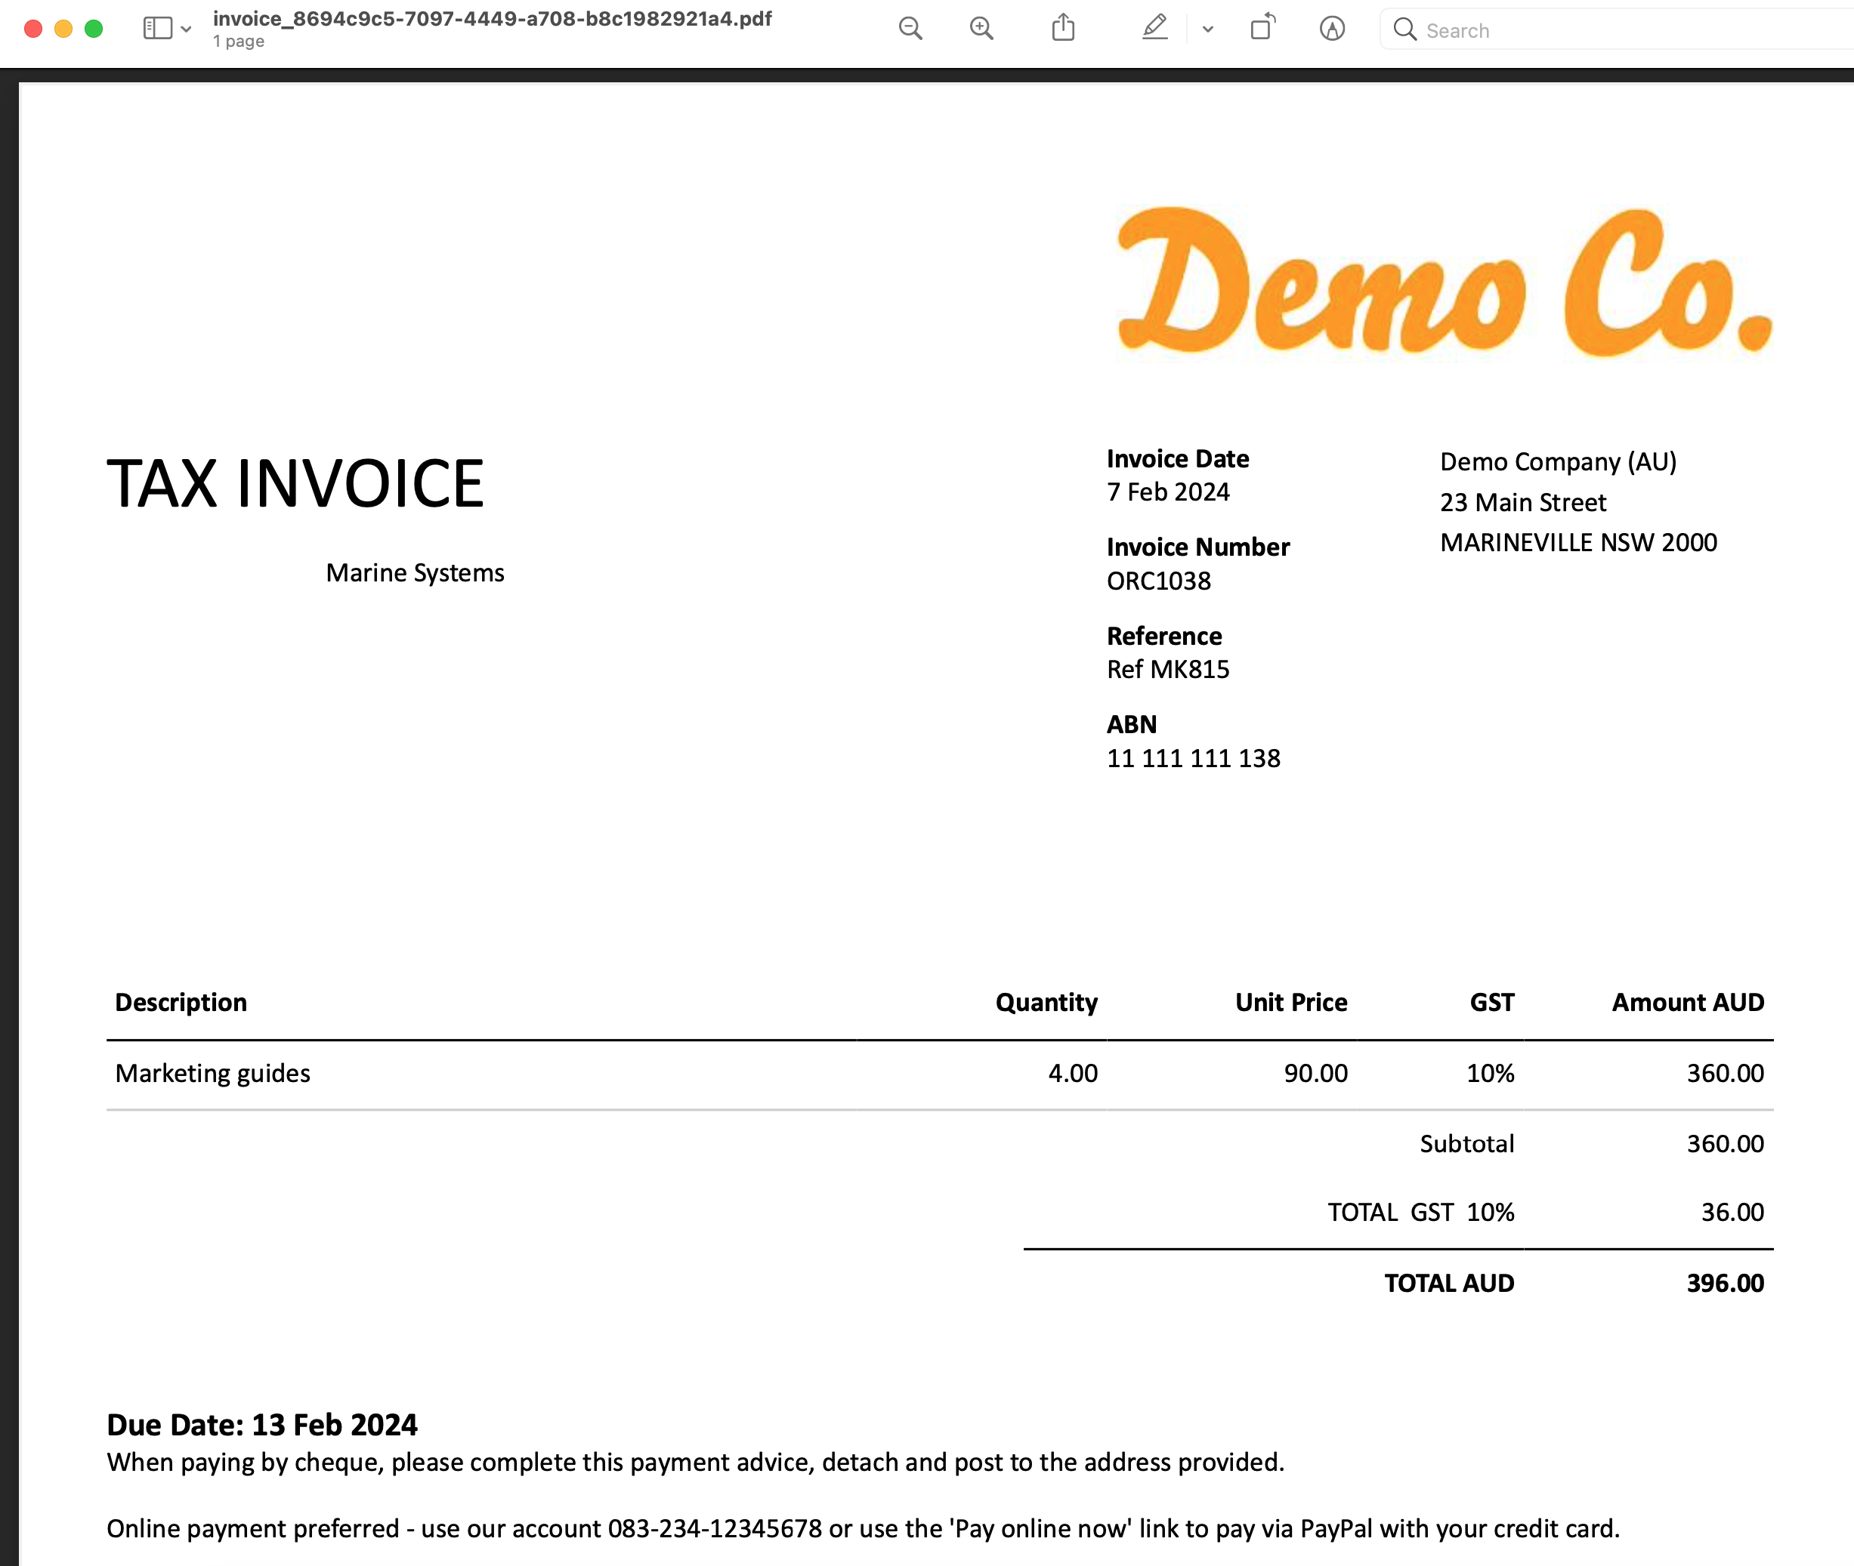The height and width of the screenshot is (1566, 1854).
Task: Click the Unit Price column header
Action: click(1291, 1002)
